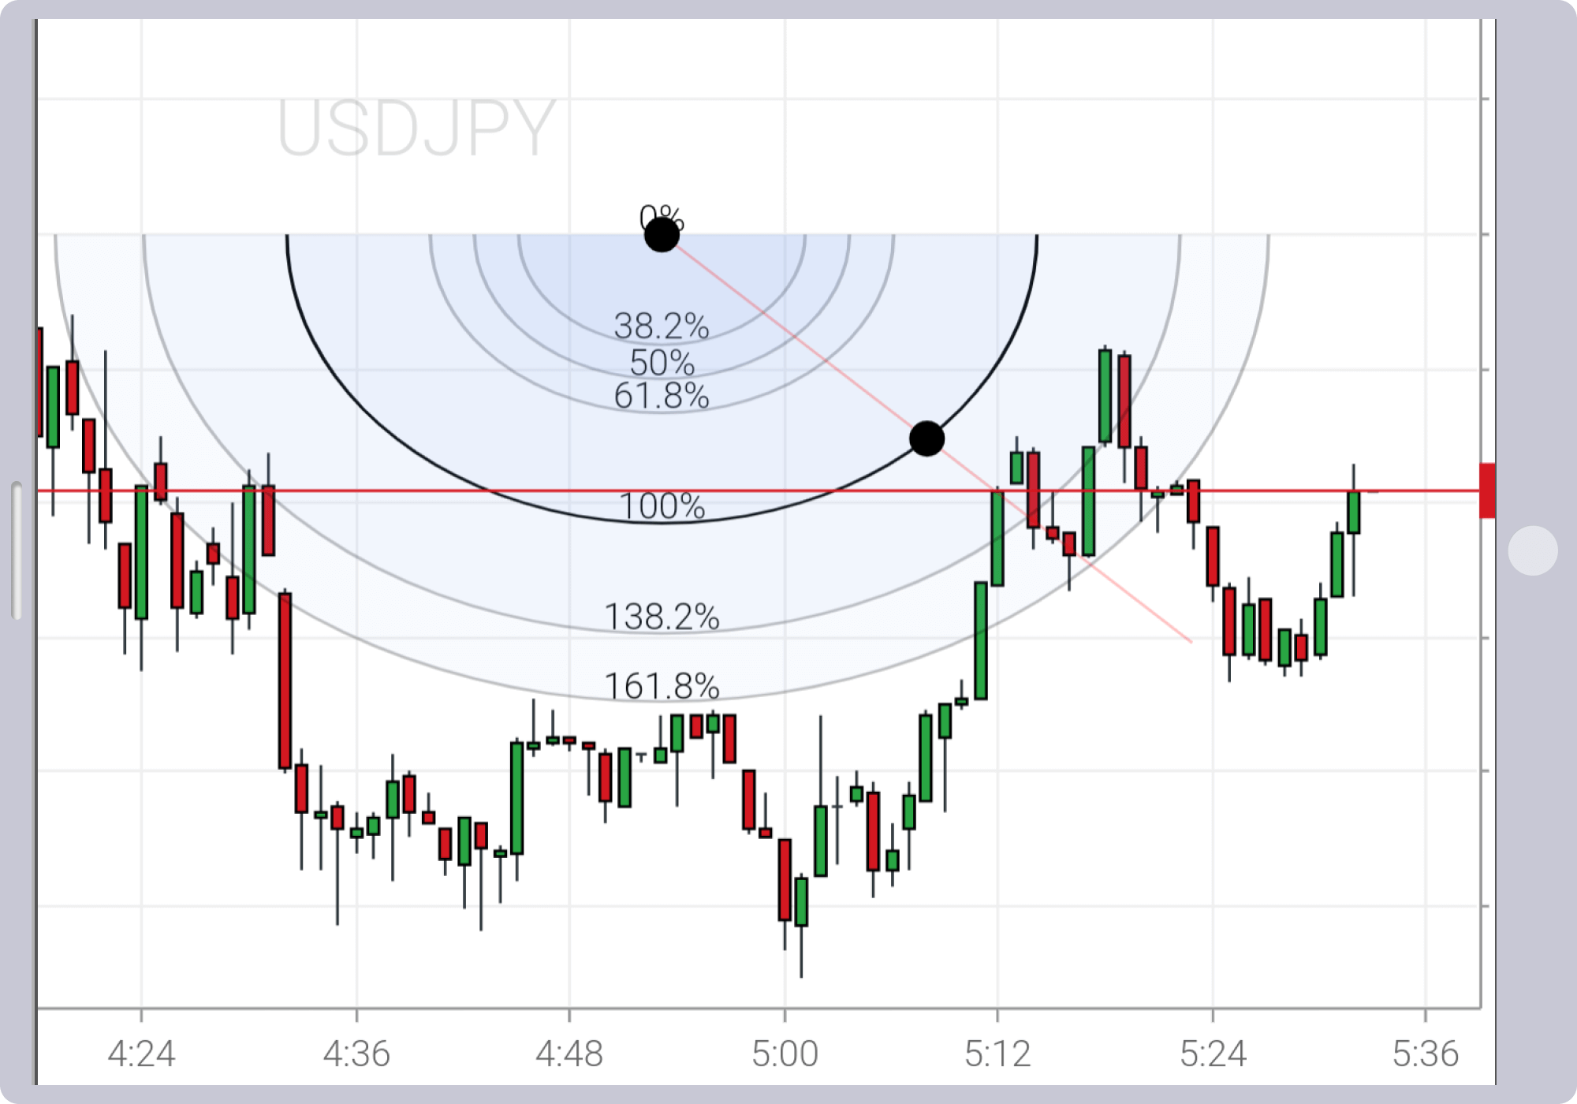Click the 50% arc level label
This screenshot has height=1104, width=1577.
tap(662, 363)
